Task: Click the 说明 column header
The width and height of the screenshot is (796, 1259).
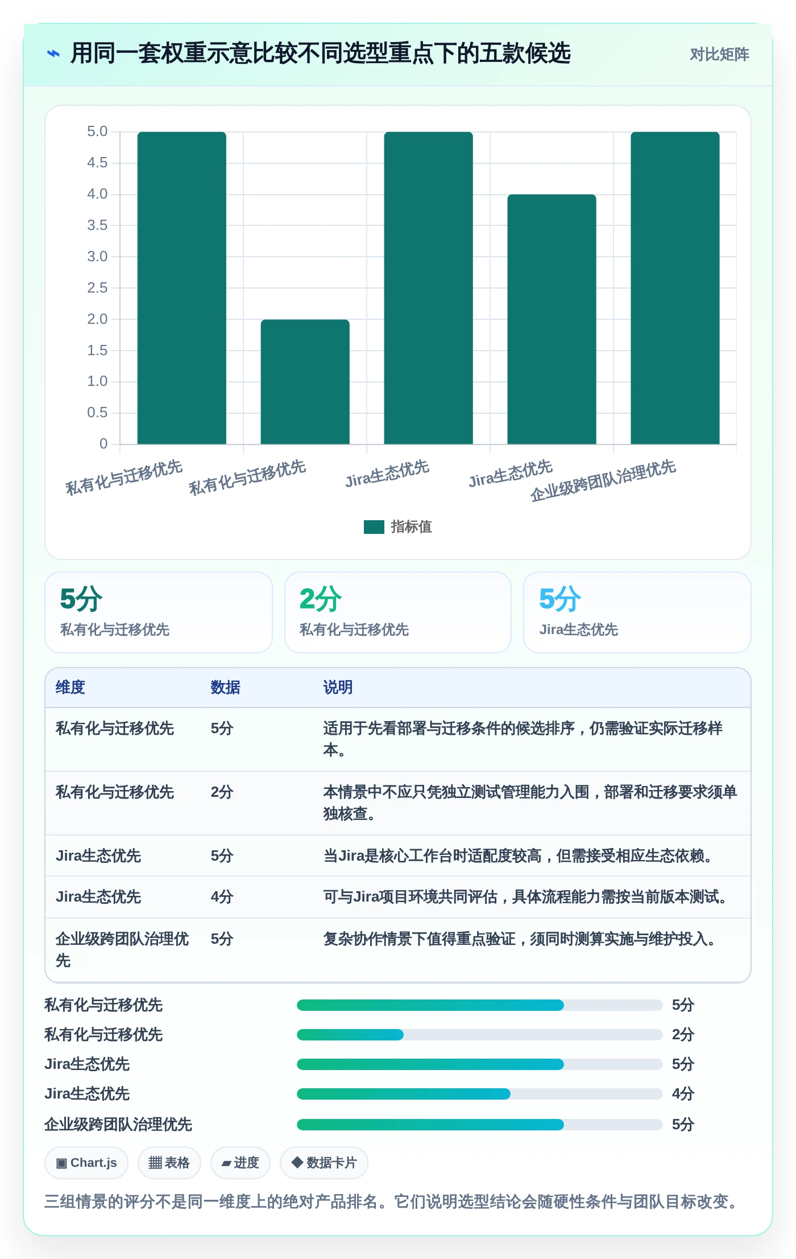Action: (x=338, y=688)
